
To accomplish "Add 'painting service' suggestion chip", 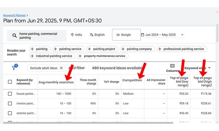I will 68,49.
